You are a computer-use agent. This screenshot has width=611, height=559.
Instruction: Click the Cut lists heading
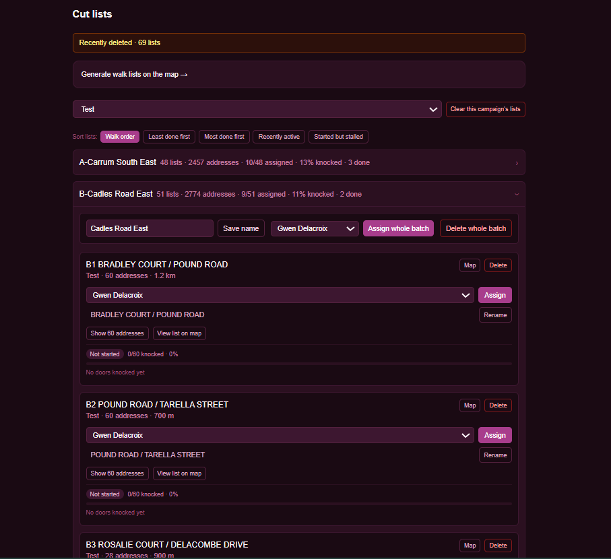coord(92,14)
